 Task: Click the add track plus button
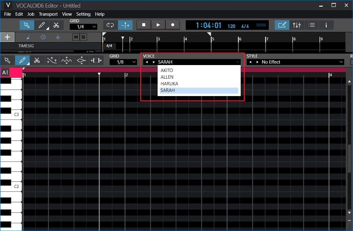coord(8,37)
